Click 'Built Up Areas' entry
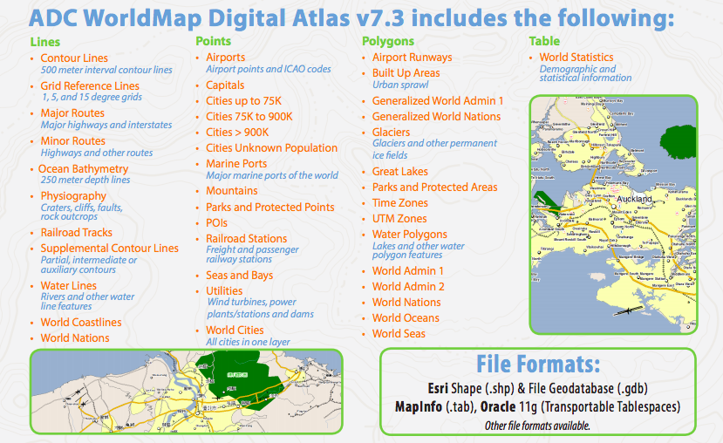The width and height of the screenshot is (723, 443). [x=406, y=73]
